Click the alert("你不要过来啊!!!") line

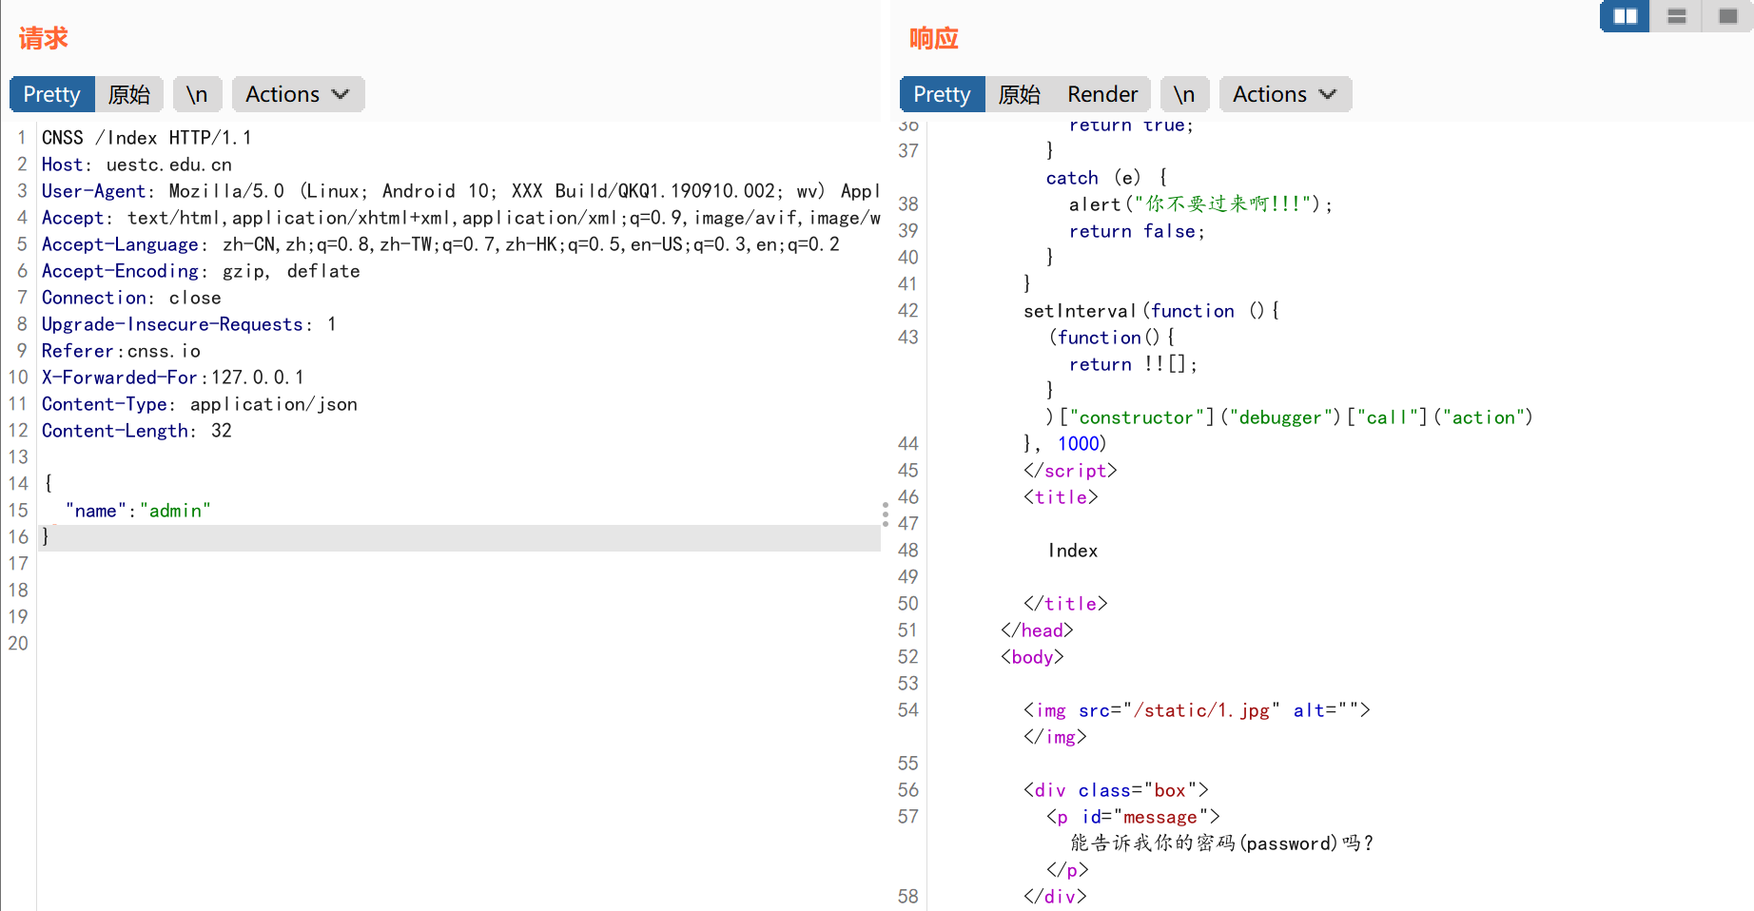coord(1200,204)
